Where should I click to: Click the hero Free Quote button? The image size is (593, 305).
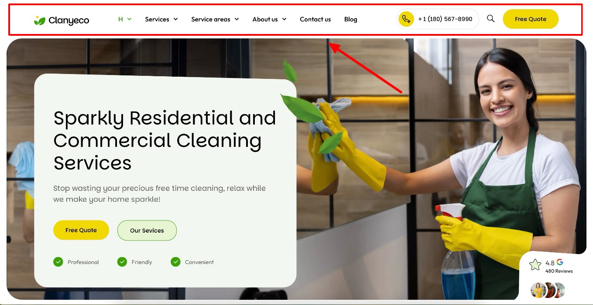(x=81, y=230)
